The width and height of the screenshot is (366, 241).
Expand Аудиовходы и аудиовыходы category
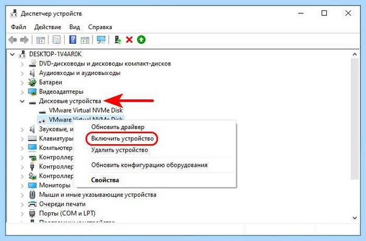click(x=23, y=73)
